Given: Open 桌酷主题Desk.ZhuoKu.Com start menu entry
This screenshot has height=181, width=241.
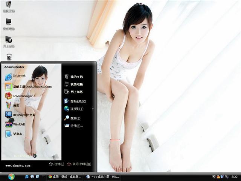Looking at the screenshot, I should point(28,87).
